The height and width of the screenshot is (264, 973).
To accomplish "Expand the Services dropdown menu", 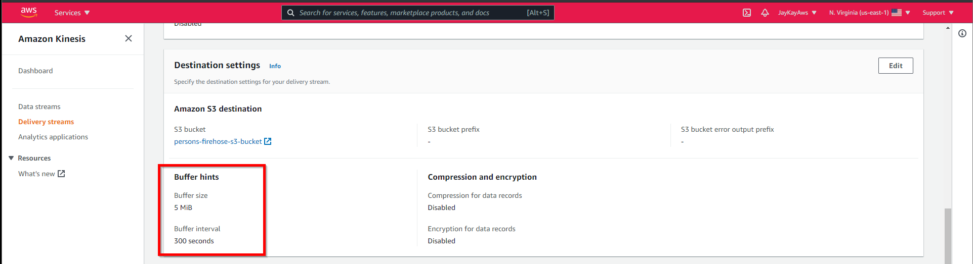I will click(72, 13).
